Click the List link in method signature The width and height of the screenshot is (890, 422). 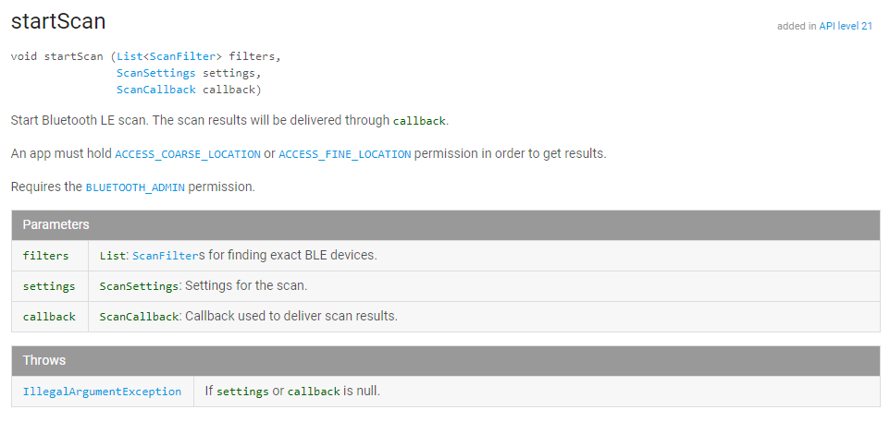pyautogui.click(x=130, y=56)
